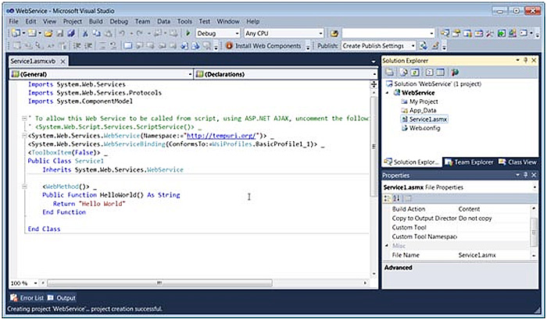Start debugging with the green play icon

point(188,34)
